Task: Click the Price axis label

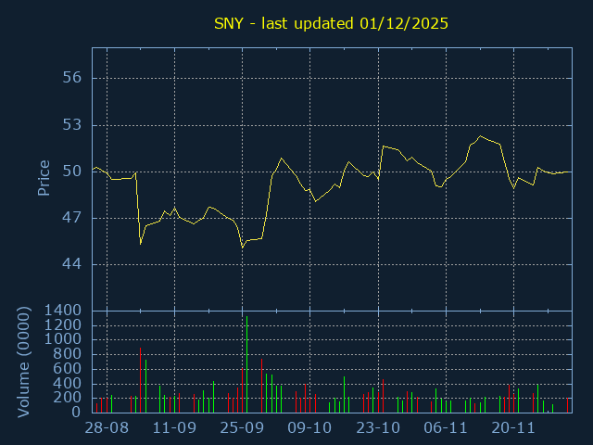Action: 44,178
